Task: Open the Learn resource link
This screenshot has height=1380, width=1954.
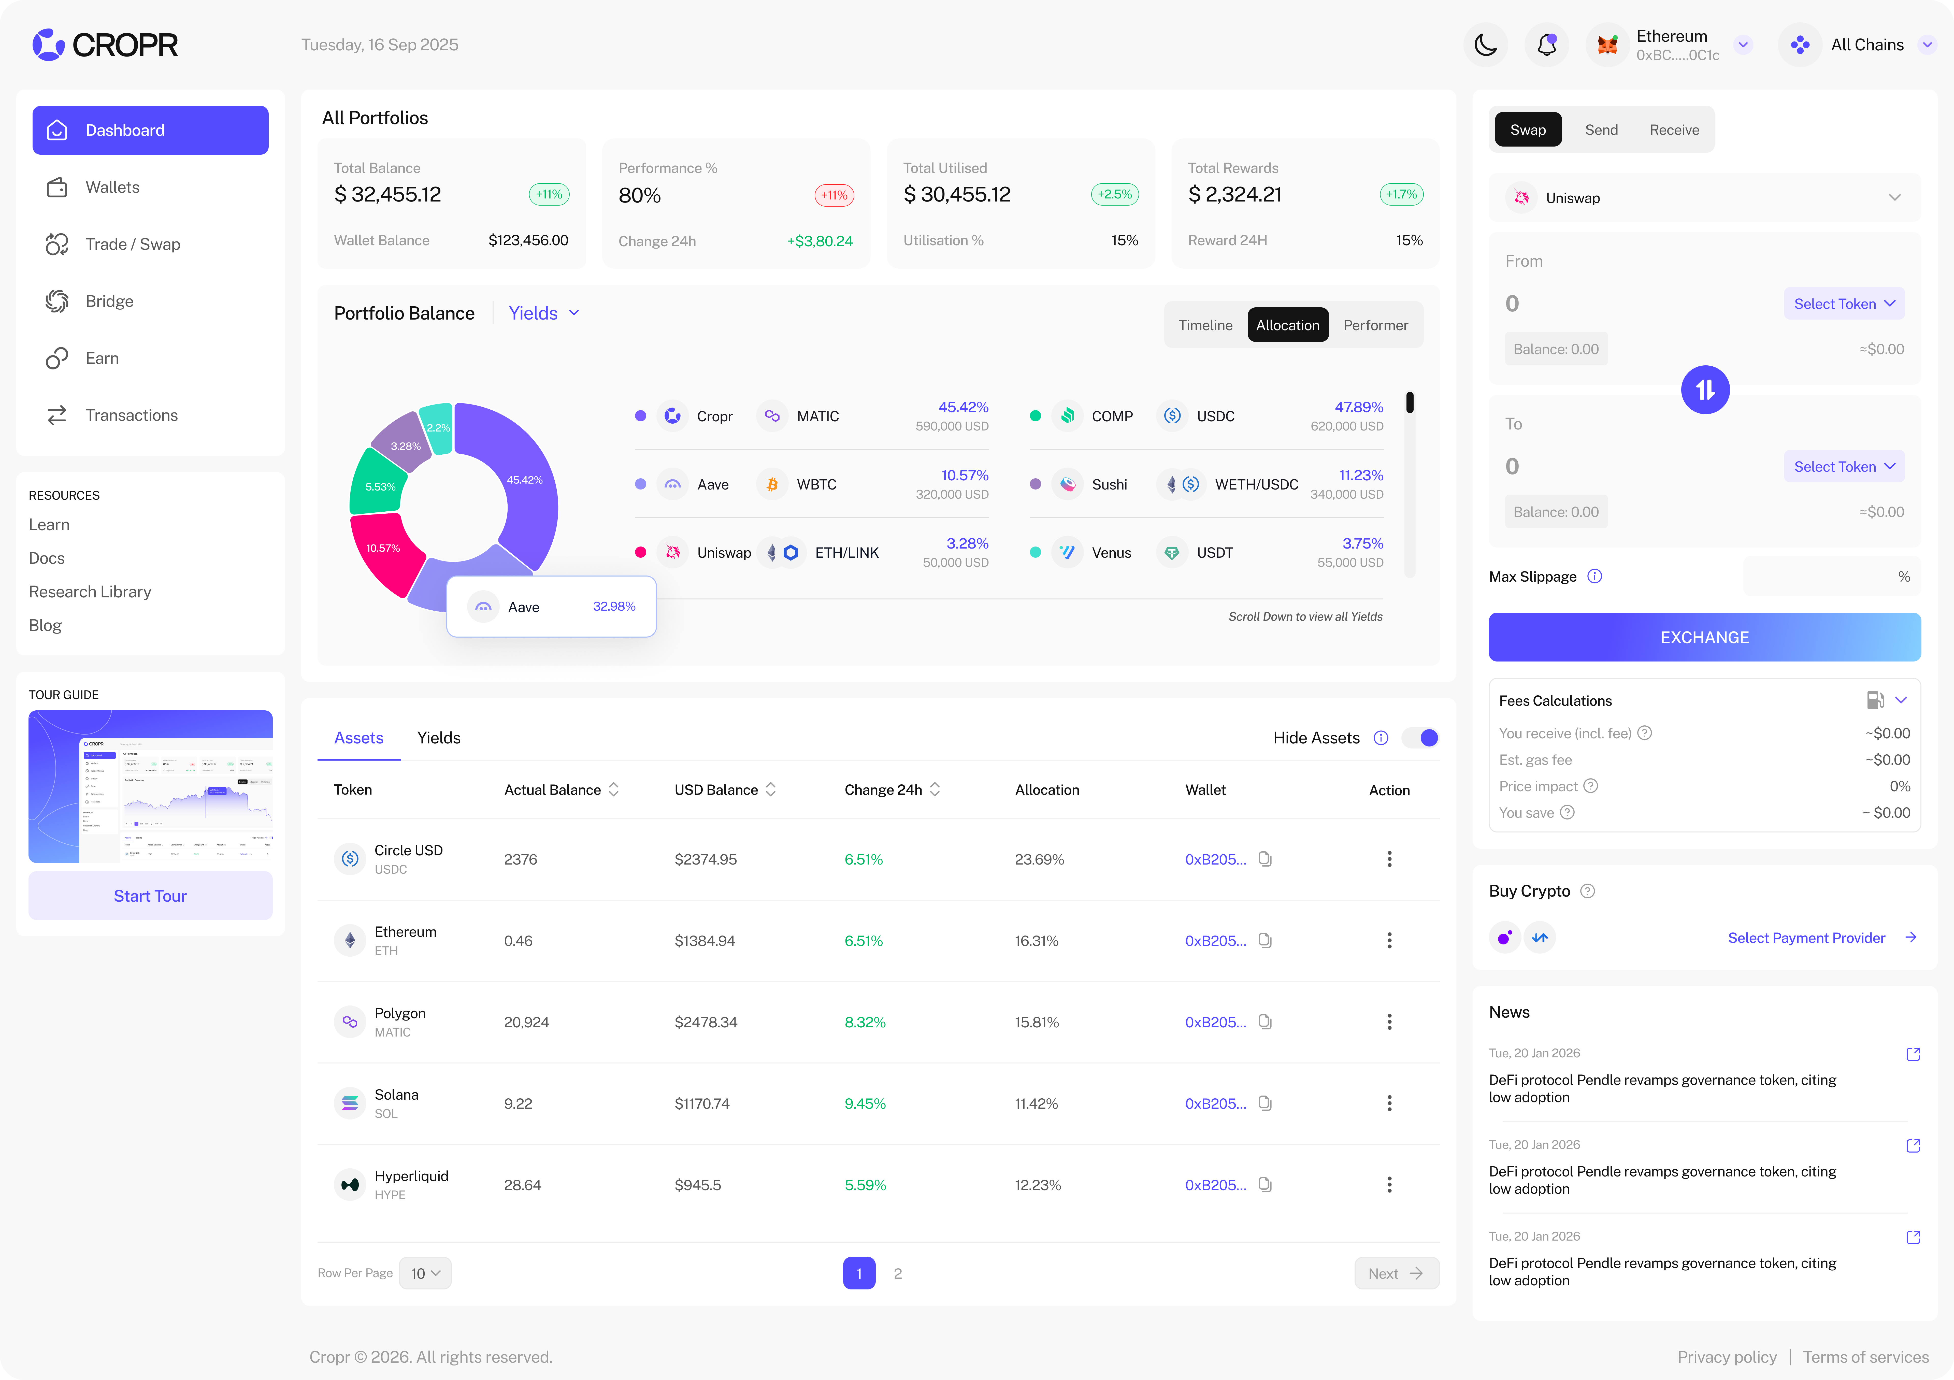Action: (x=49, y=525)
